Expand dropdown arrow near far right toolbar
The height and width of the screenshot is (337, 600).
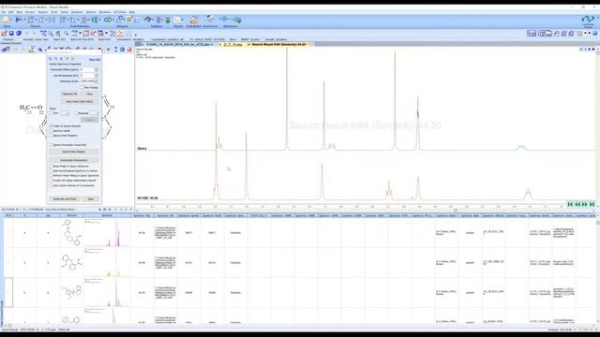586,34
